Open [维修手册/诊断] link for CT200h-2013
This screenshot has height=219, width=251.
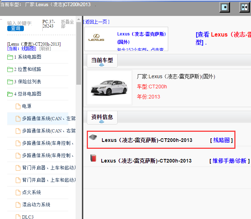click(x=230, y=161)
